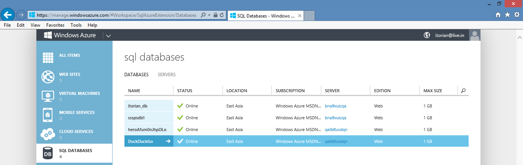Open browser Tools gear icon
Screen dimensions: 523x165
516,15
